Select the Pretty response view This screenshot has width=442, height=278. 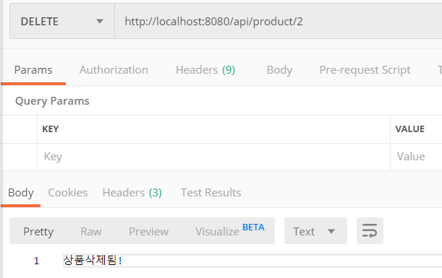click(38, 231)
